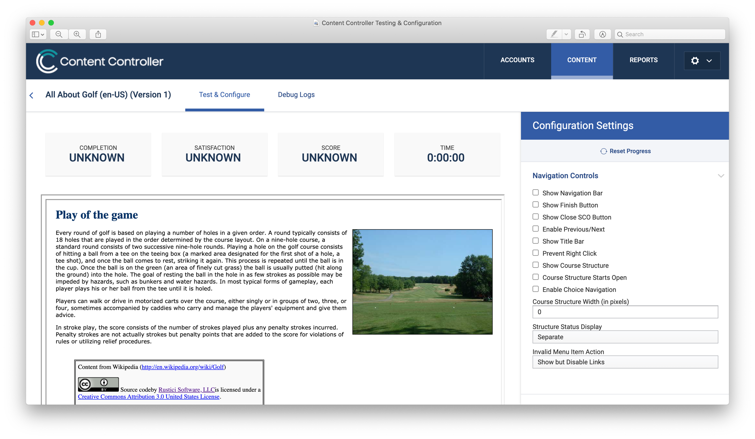Open the Wikipedia Golf link
Image resolution: width=755 pixels, height=439 pixels.
pyautogui.click(x=183, y=367)
